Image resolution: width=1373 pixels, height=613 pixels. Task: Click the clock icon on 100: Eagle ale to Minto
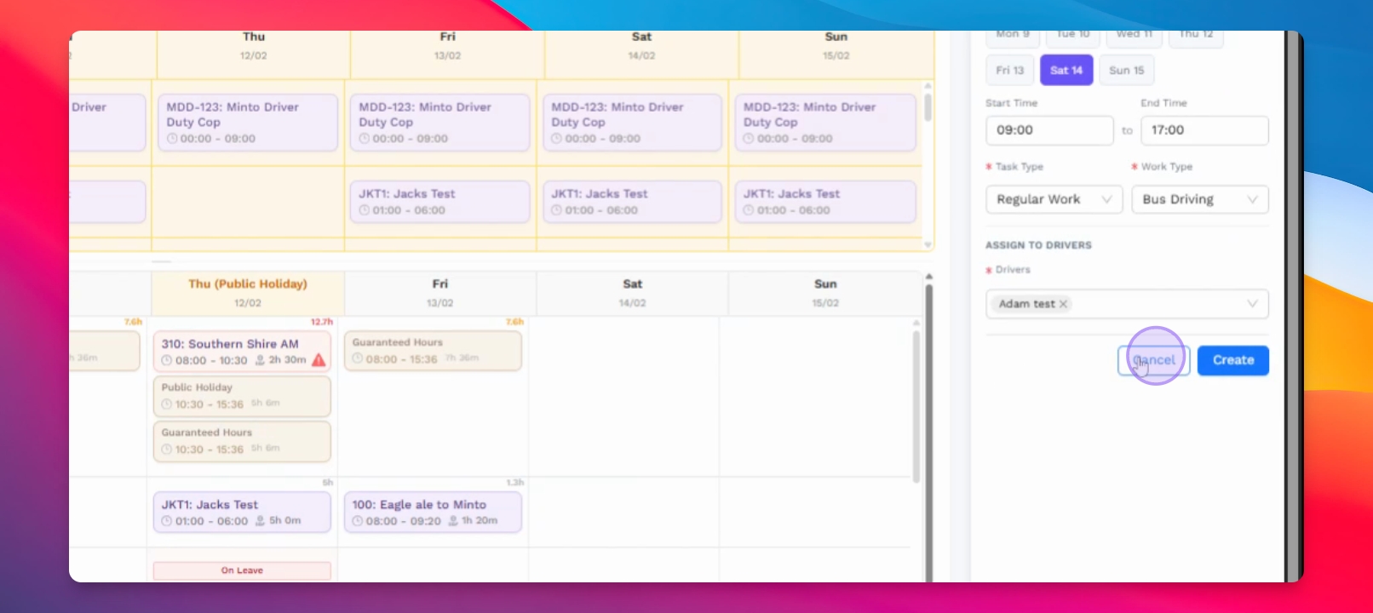[x=359, y=520]
